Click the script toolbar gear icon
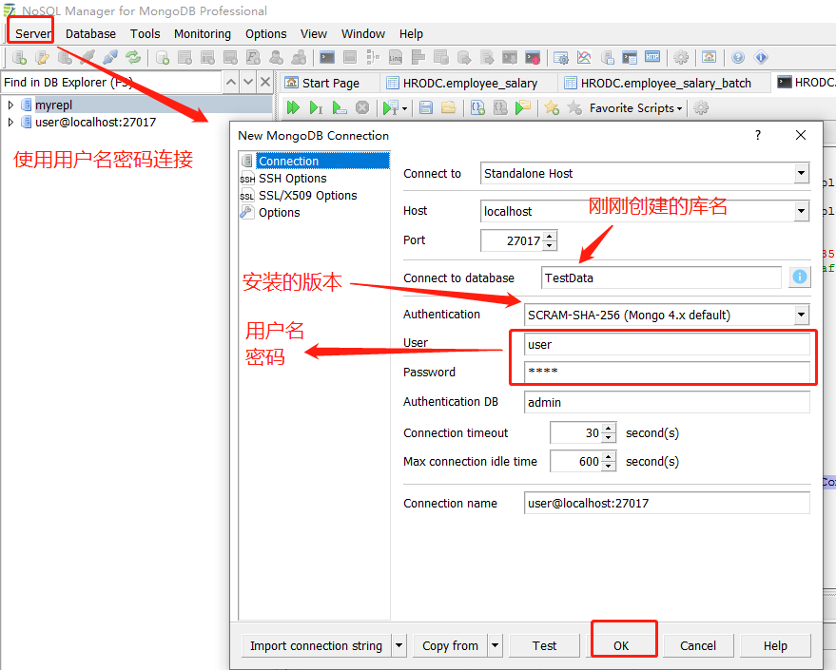 pos(701,107)
